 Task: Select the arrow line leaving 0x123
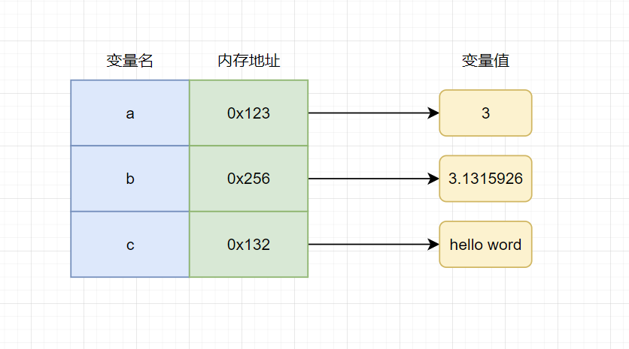point(369,113)
